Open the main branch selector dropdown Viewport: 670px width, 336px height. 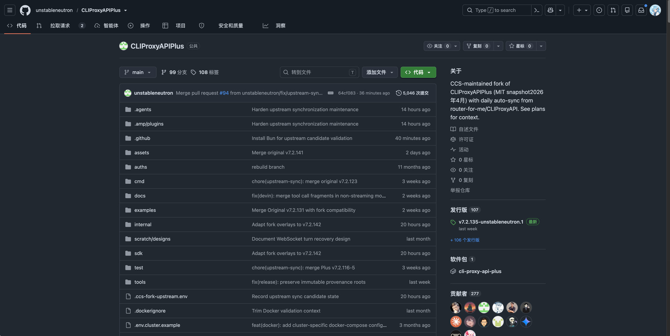[x=138, y=72]
